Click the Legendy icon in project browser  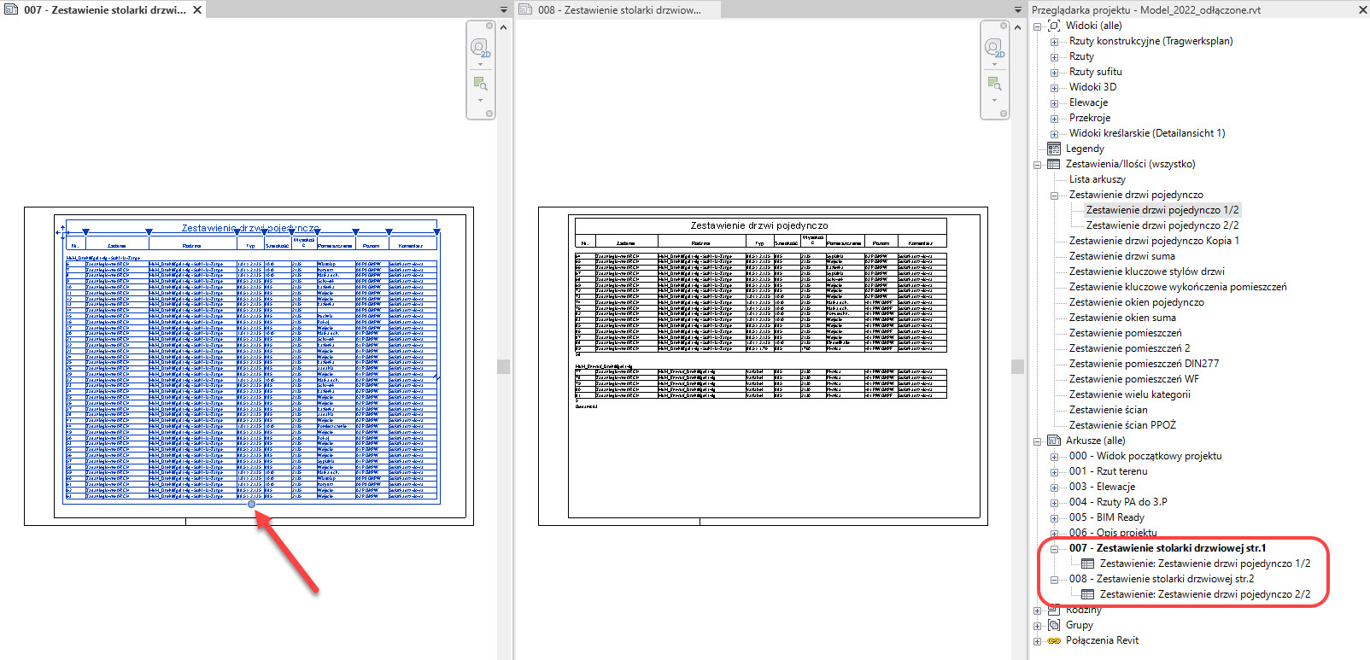1053,149
